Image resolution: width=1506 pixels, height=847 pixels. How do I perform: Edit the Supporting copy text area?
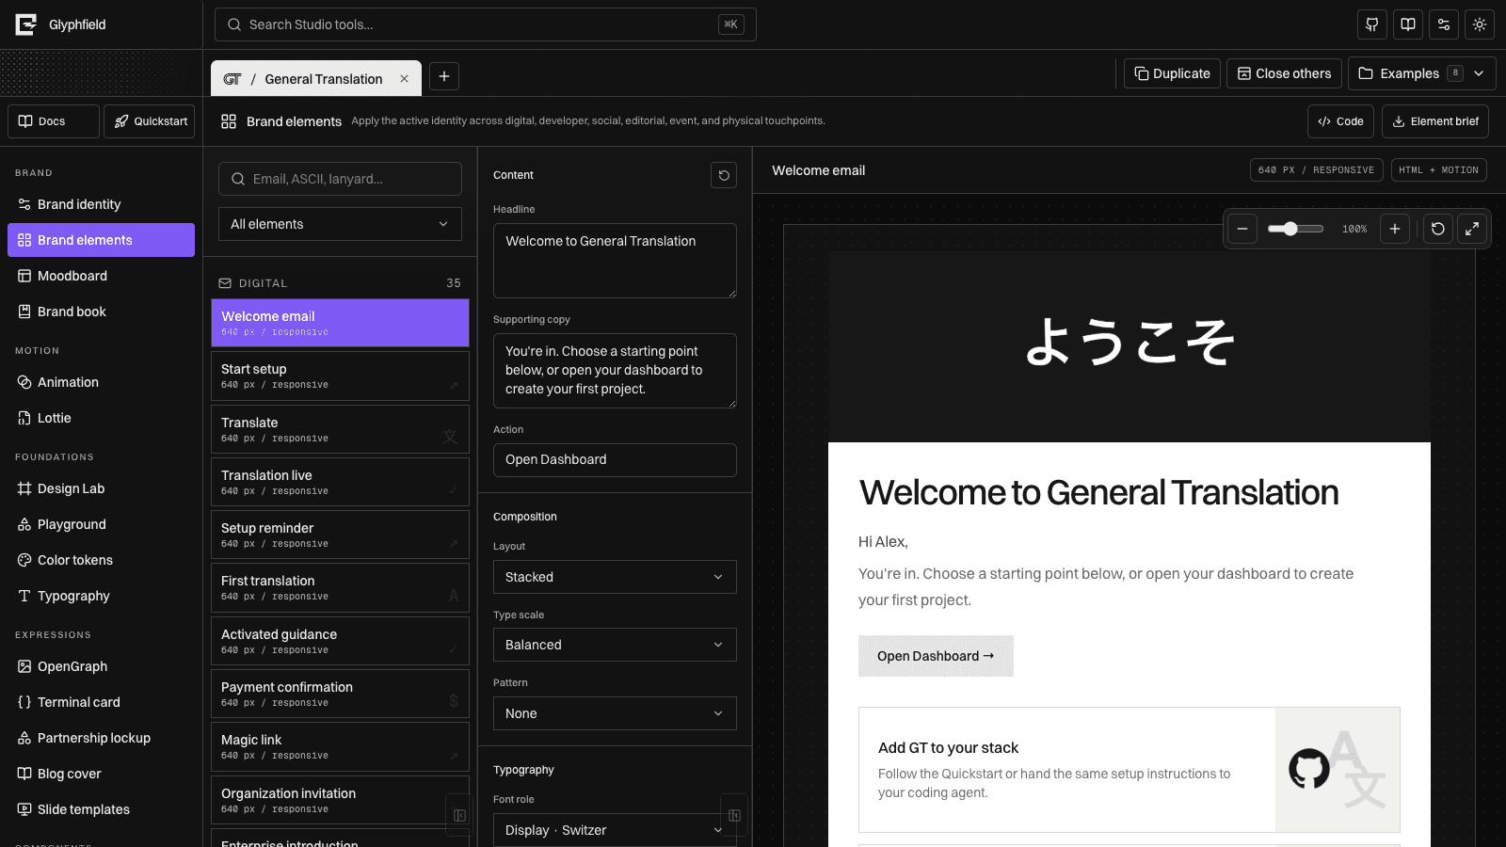[615, 371]
